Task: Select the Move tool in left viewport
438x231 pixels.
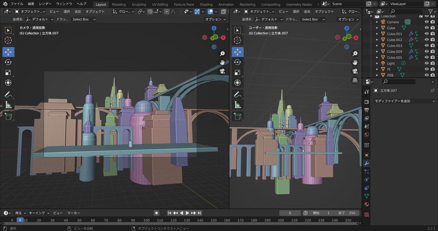Action: pyautogui.click(x=8, y=52)
